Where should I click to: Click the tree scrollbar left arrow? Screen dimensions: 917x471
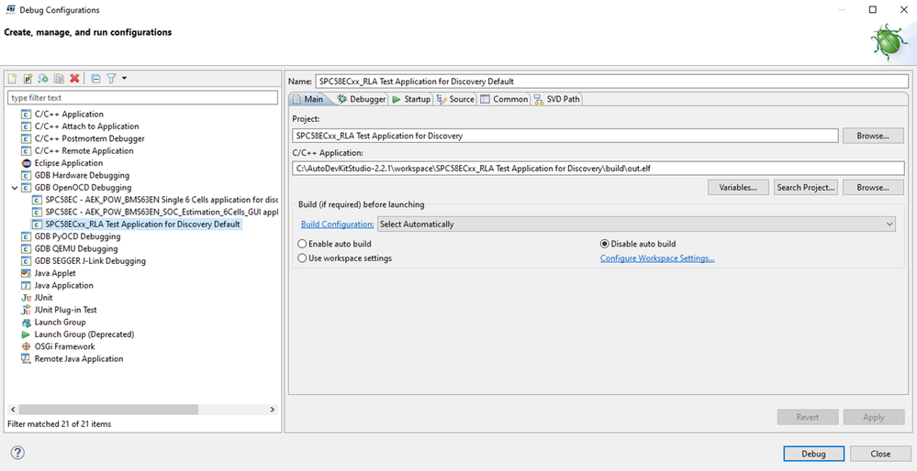click(x=14, y=411)
